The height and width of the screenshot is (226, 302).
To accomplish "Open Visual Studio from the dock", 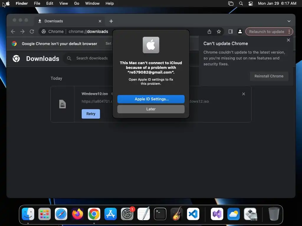I will [x=217, y=214].
